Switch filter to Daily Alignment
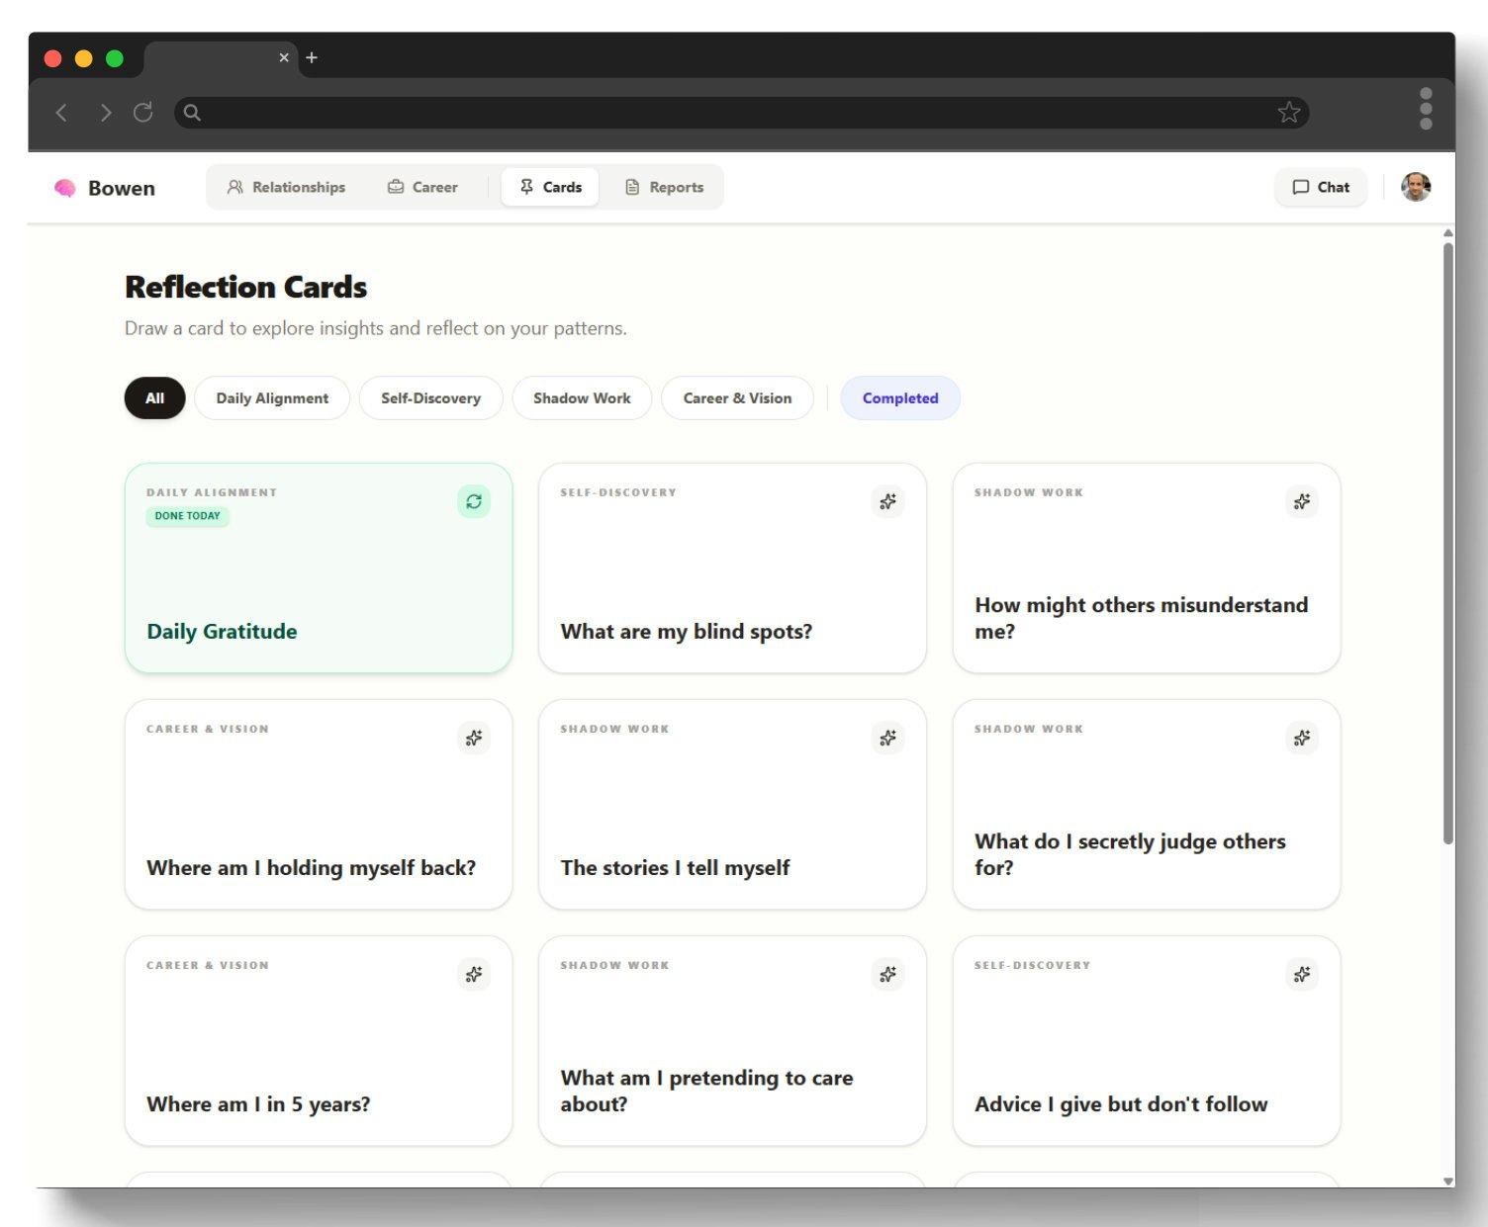The width and height of the screenshot is (1488, 1227). pos(271,397)
